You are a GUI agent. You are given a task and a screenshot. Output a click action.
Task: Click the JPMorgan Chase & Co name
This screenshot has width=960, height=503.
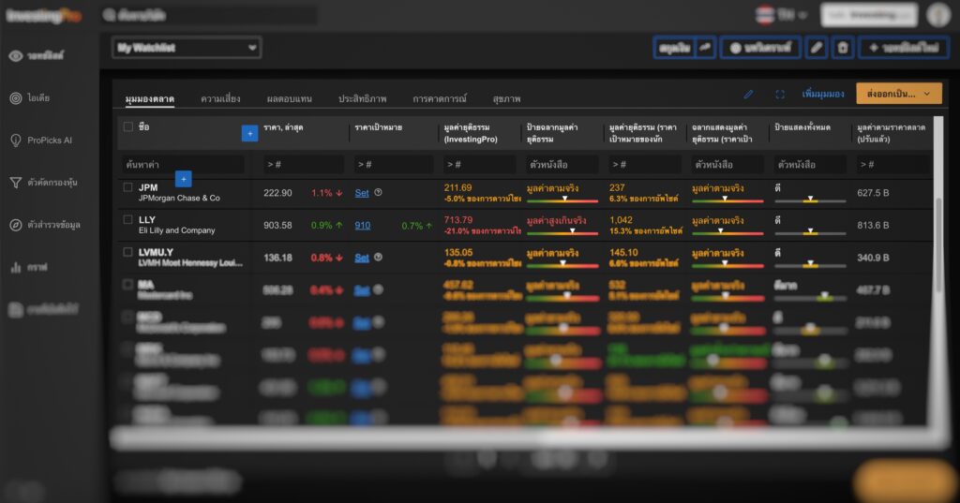coord(179,199)
